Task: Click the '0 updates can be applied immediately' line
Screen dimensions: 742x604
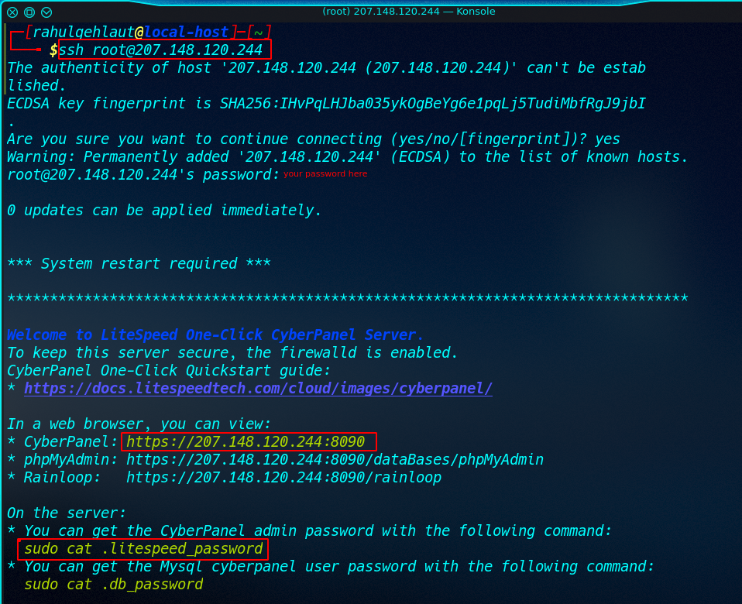Action: (x=164, y=210)
